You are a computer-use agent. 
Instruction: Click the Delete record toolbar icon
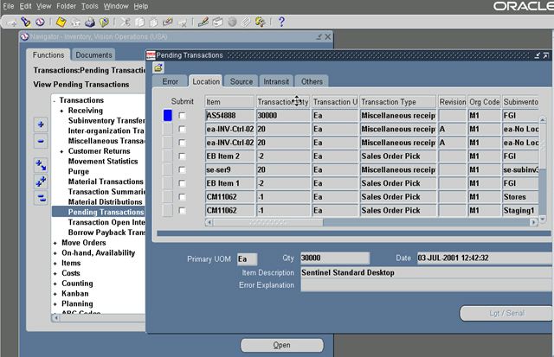[183, 22]
